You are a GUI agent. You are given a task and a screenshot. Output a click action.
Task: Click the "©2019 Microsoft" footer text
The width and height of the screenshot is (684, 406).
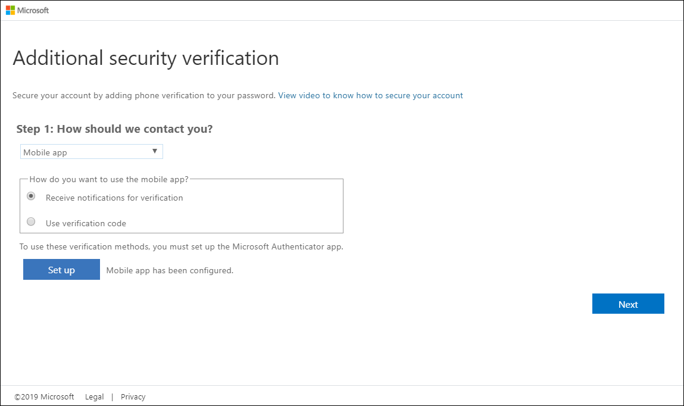tap(44, 396)
